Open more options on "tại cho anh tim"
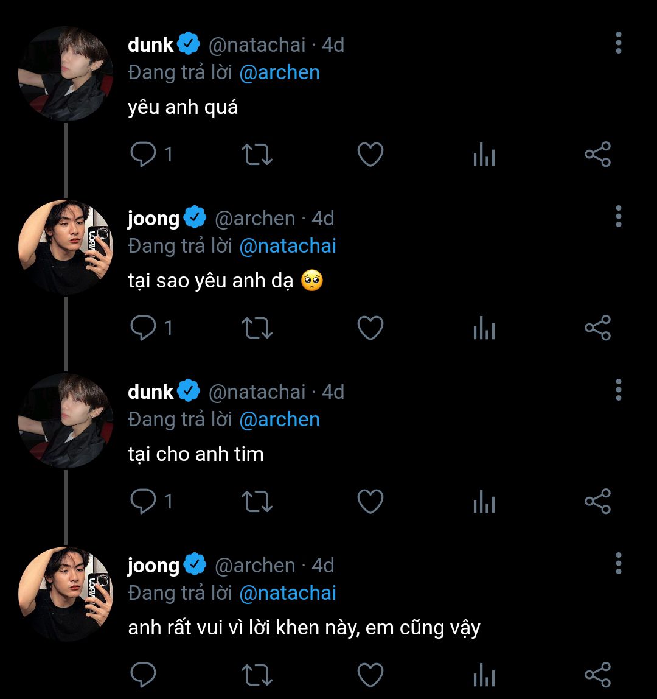Viewport: 657px width, 699px height. [x=618, y=390]
